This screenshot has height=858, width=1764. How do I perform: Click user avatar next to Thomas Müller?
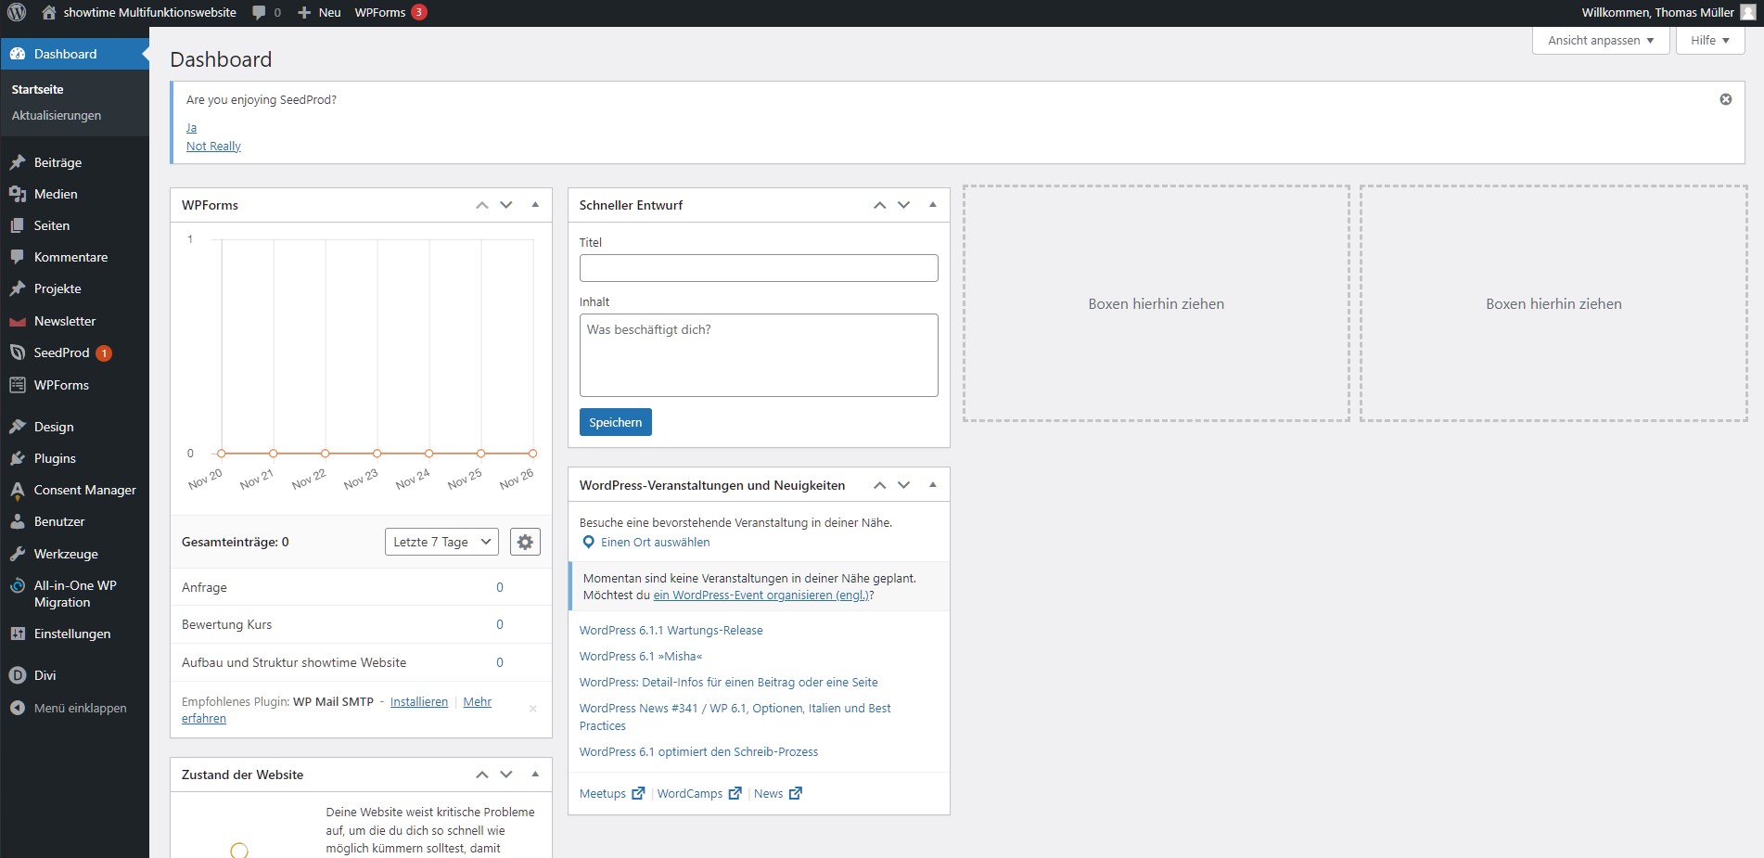(1747, 13)
